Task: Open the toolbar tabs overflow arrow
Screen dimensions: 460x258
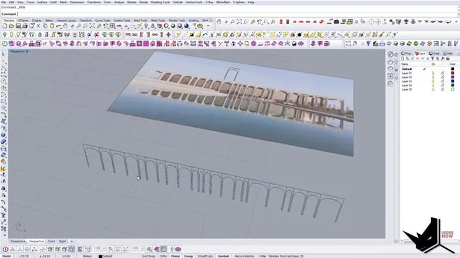Action: pyautogui.click(x=207, y=20)
